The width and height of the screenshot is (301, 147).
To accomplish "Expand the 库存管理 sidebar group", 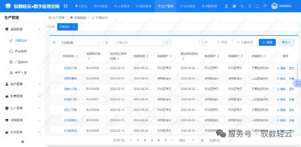I will coord(39,133).
